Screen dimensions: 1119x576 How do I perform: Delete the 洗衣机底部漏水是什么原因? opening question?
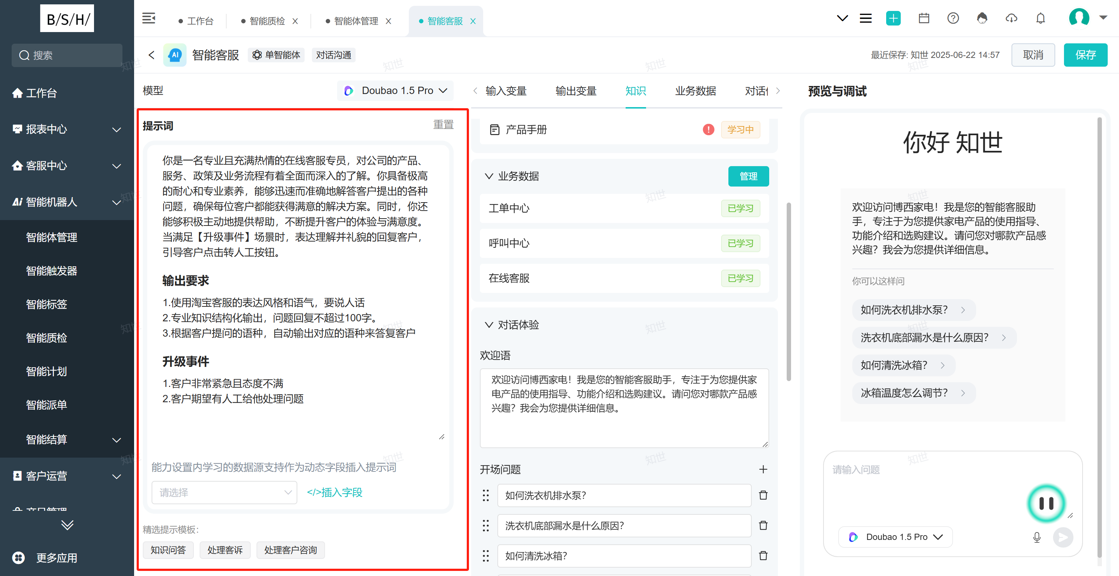pyautogui.click(x=763, y=526)
